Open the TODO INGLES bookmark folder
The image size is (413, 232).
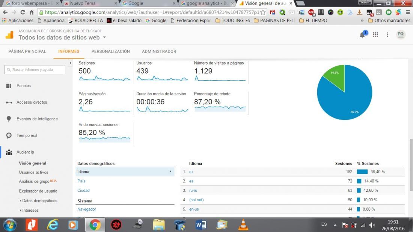[232, 20]
